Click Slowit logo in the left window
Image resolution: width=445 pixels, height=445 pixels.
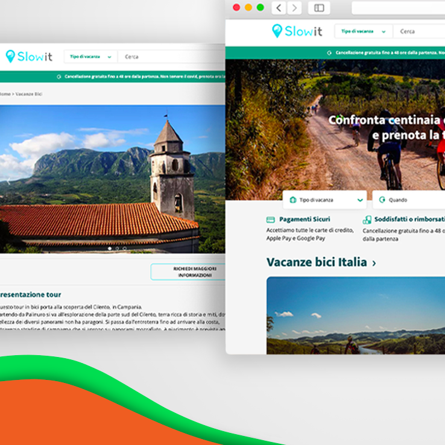pyautogui.click(x=29, y=56)
